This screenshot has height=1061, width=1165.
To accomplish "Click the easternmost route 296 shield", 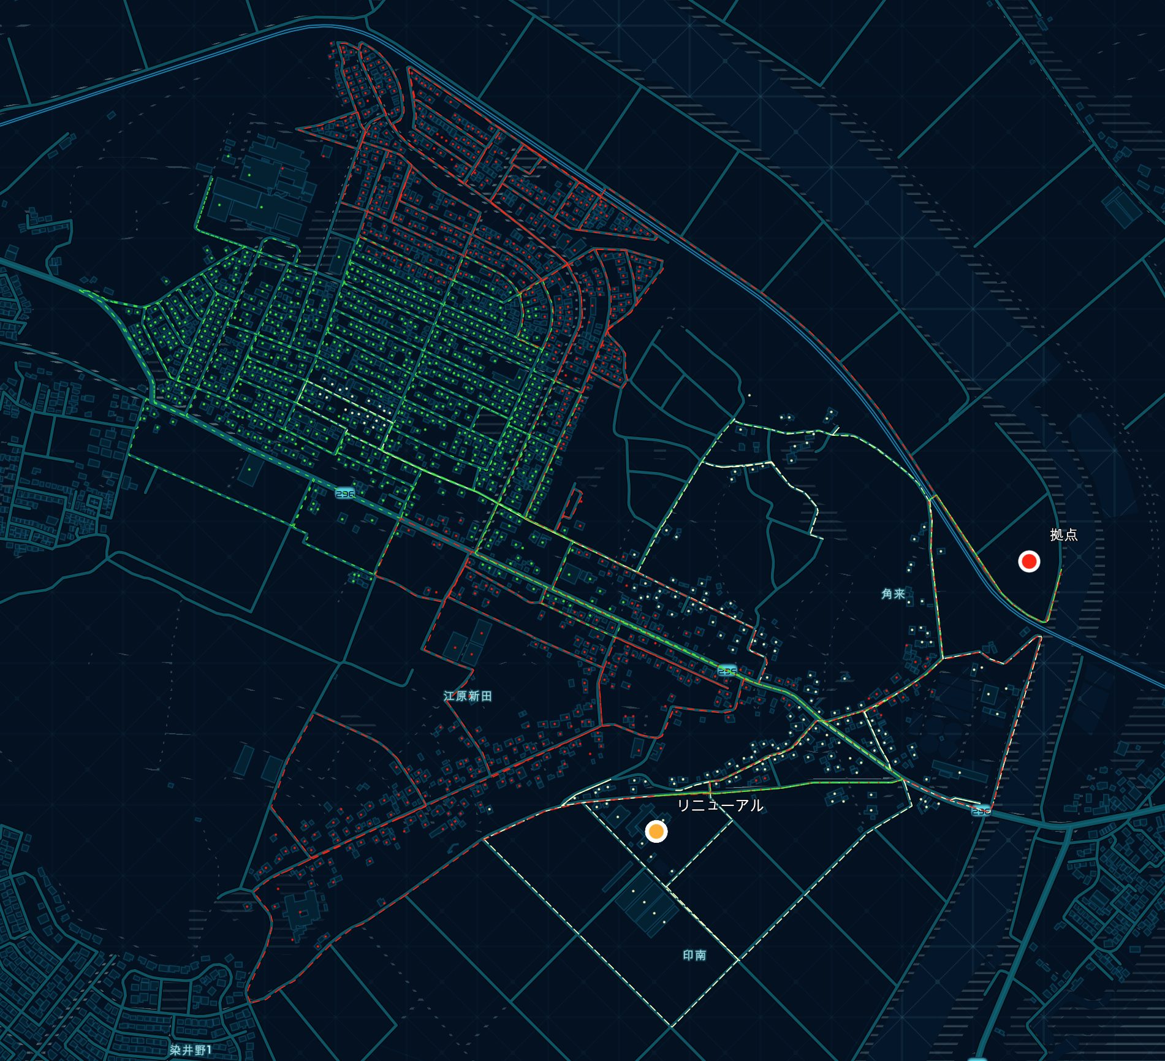I will click(981, 811).
